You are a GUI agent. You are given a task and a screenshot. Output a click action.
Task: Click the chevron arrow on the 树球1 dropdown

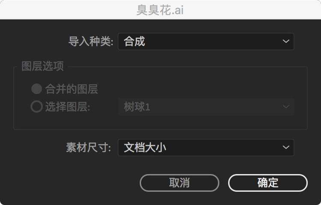(x=286, y=107)
